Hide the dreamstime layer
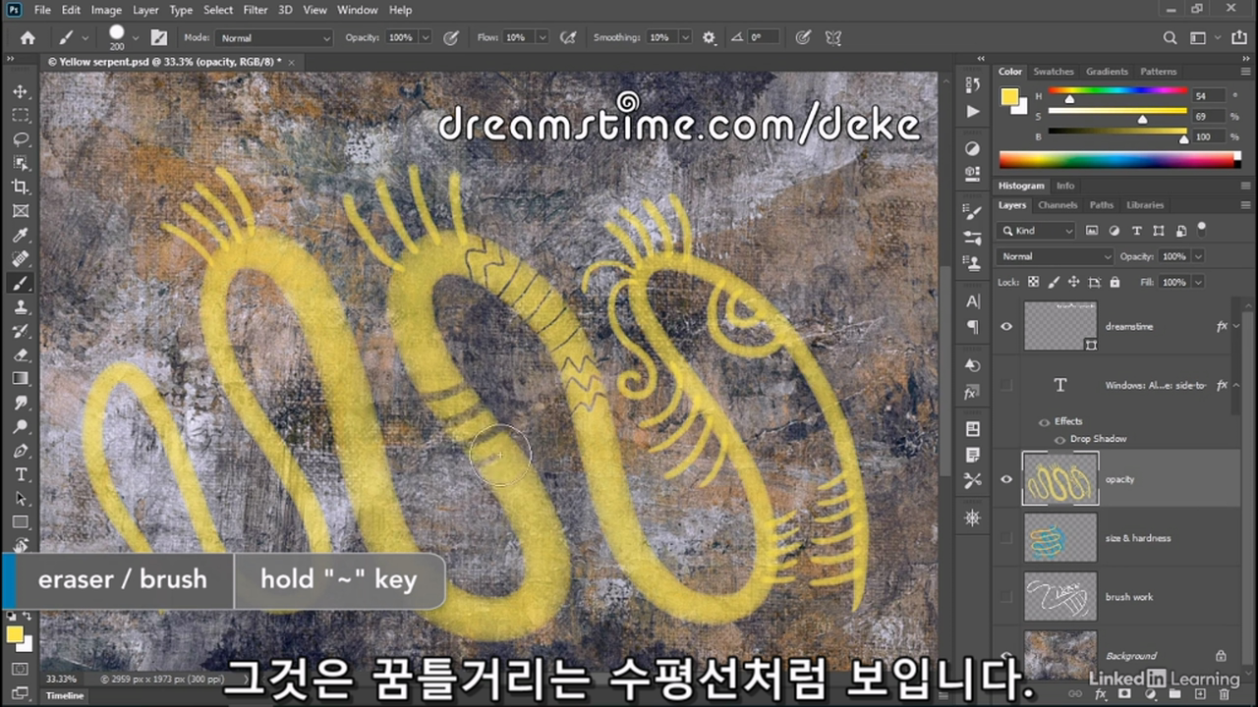1258x707 pixels. point(1005,326)
